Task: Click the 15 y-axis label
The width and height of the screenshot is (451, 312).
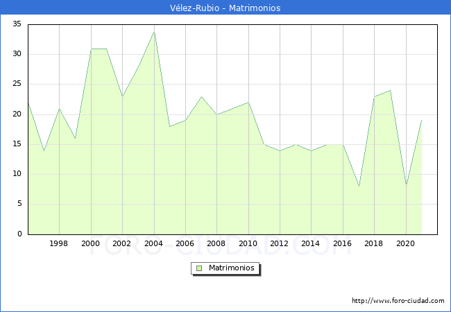Action: coord(17,144)
